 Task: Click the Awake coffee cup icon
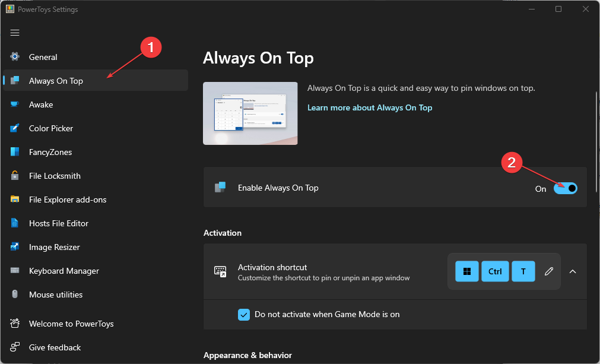click(x=15, y=104)
